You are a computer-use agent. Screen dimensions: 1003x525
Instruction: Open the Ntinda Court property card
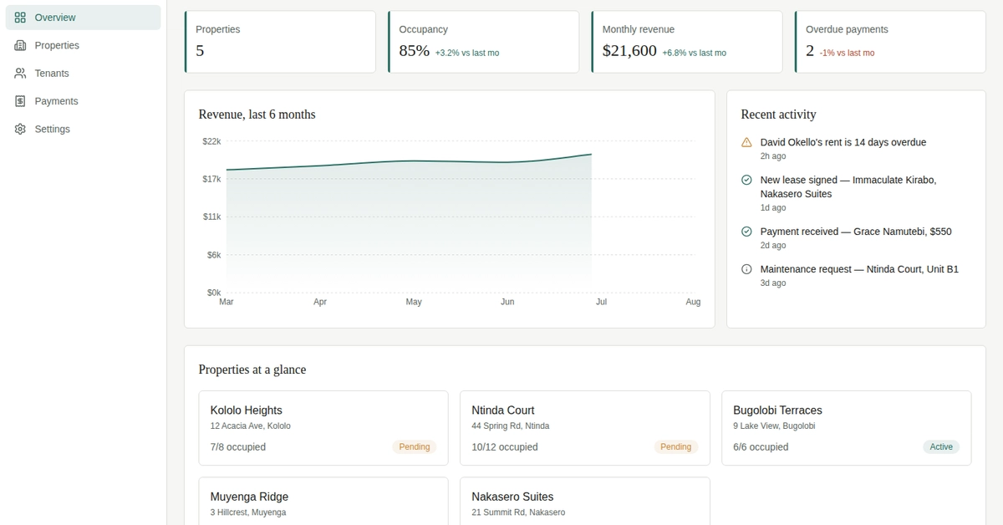click(585, 428)
